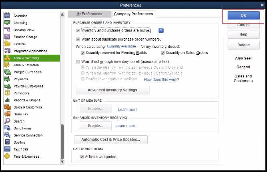Select the Reports & Graphs icon
The height and width of the screenshot is (172, 267).
tap(7, 100)
